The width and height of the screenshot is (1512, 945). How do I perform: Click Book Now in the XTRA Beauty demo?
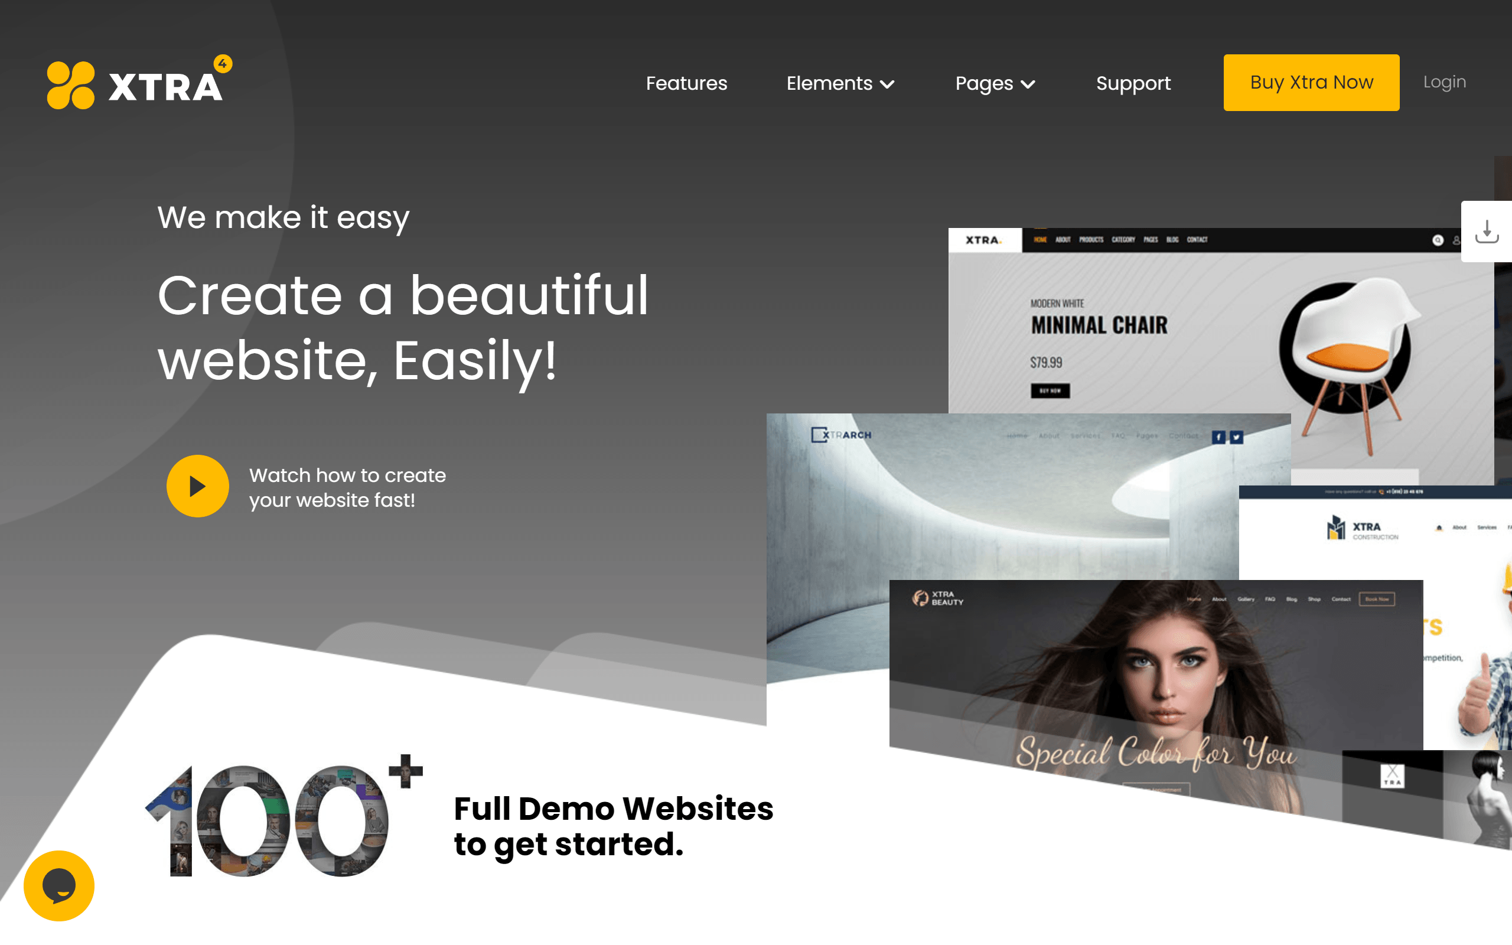pyautogui.click(x=1379, y=599)
